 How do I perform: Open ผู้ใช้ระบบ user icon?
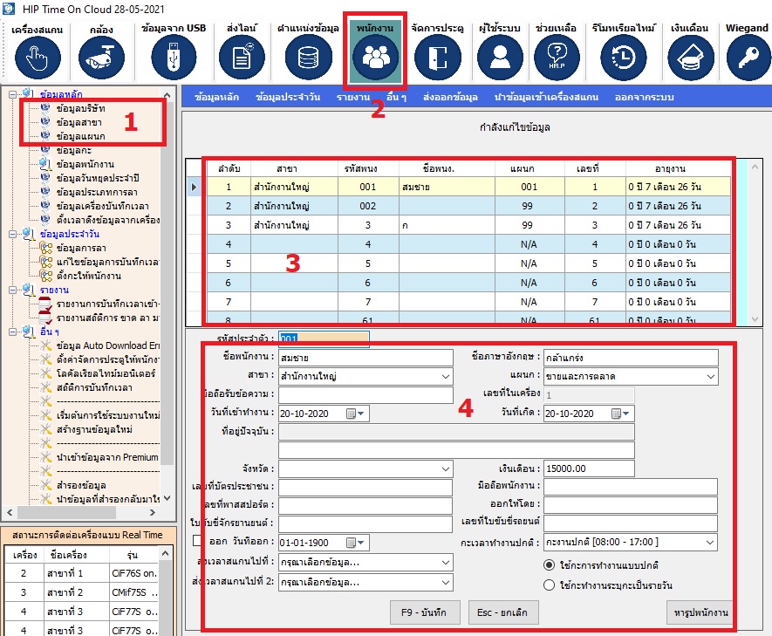pyautogui.click(x=500, y=58)
